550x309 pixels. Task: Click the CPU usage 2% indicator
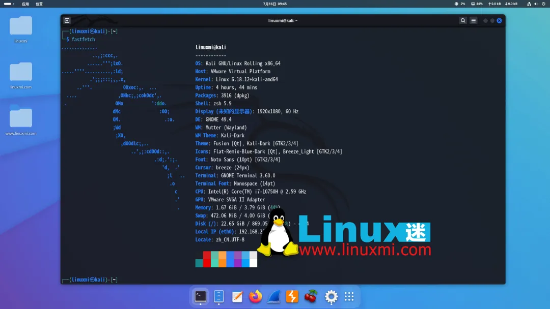(460, 4)
